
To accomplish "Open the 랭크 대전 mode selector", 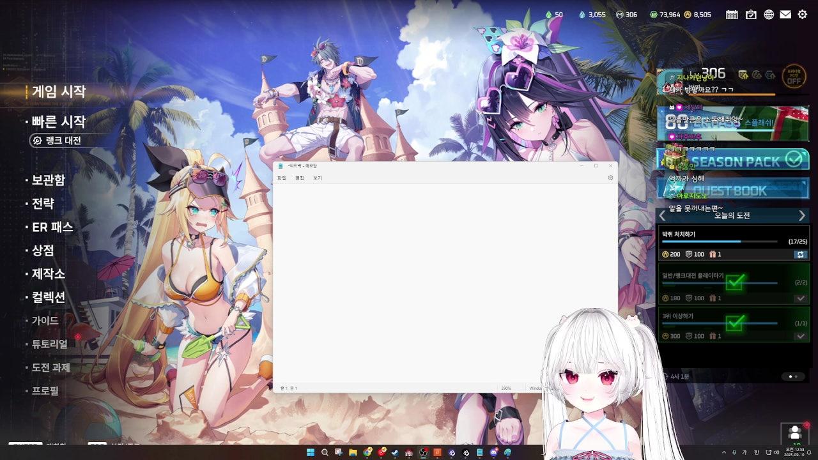I will (64, 141).
